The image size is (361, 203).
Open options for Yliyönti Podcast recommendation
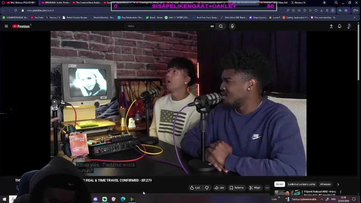[340, 192]
